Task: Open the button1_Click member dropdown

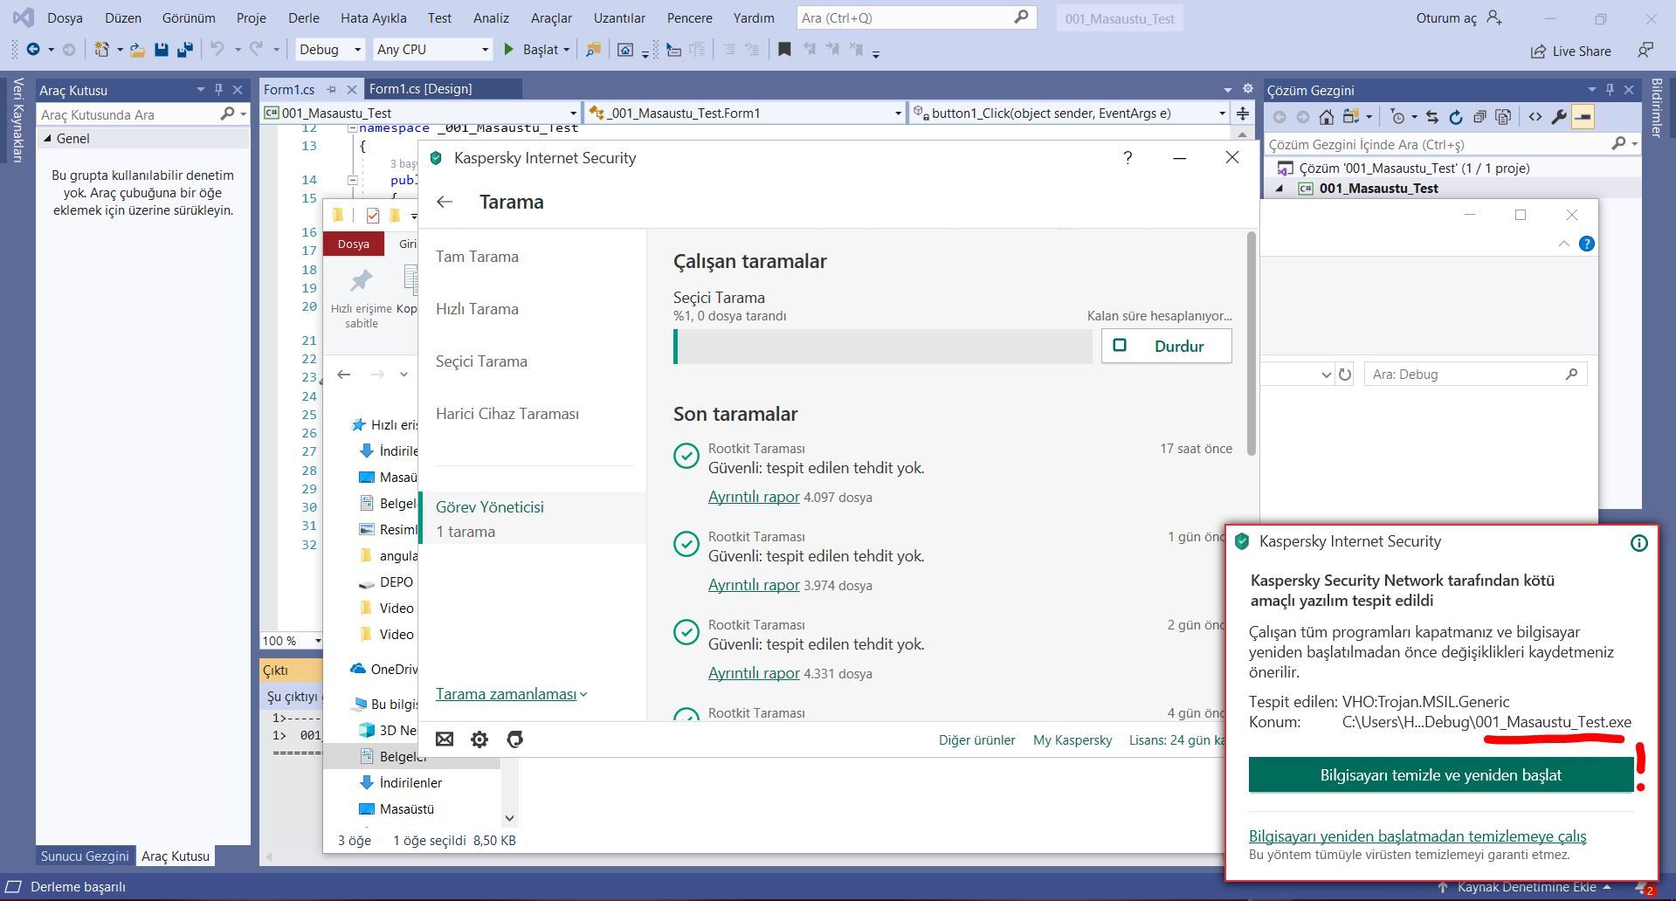Action: (1070, 113)
